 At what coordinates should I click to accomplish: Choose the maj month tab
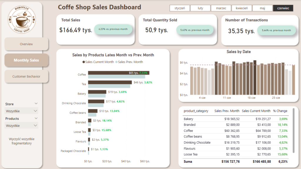[262, 8]
